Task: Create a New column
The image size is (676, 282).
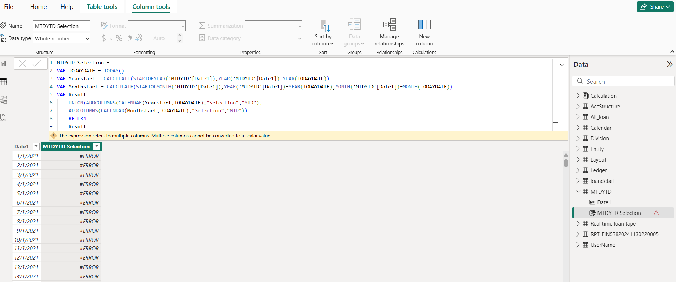Action: (424, 33)
